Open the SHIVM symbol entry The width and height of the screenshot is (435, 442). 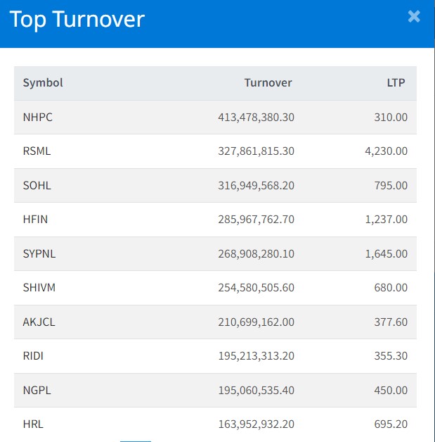(x=39, y=287)
